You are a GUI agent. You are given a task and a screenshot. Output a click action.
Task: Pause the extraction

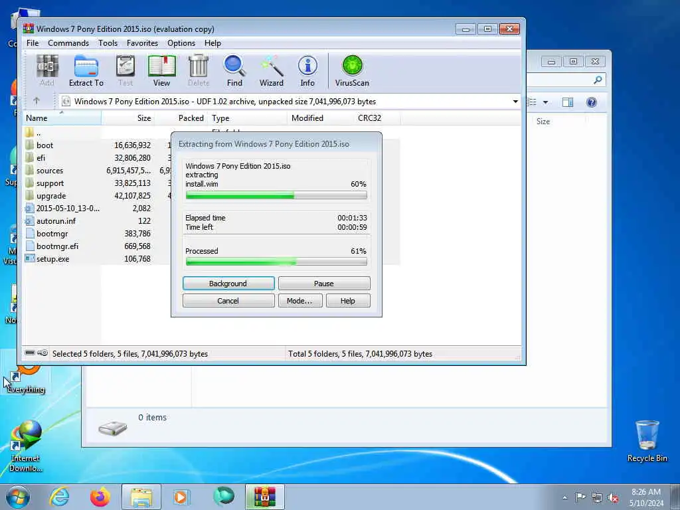(324, 283)
